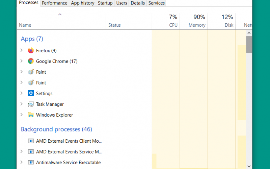Click the sort direction arrow above Name
The height and width of the screenshot is (169, 270).
point(60,15)
